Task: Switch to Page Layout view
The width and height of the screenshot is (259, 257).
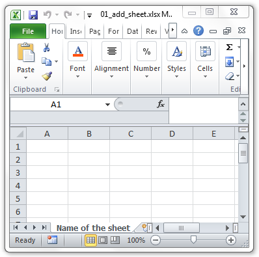Action: (x=103, y=240)
